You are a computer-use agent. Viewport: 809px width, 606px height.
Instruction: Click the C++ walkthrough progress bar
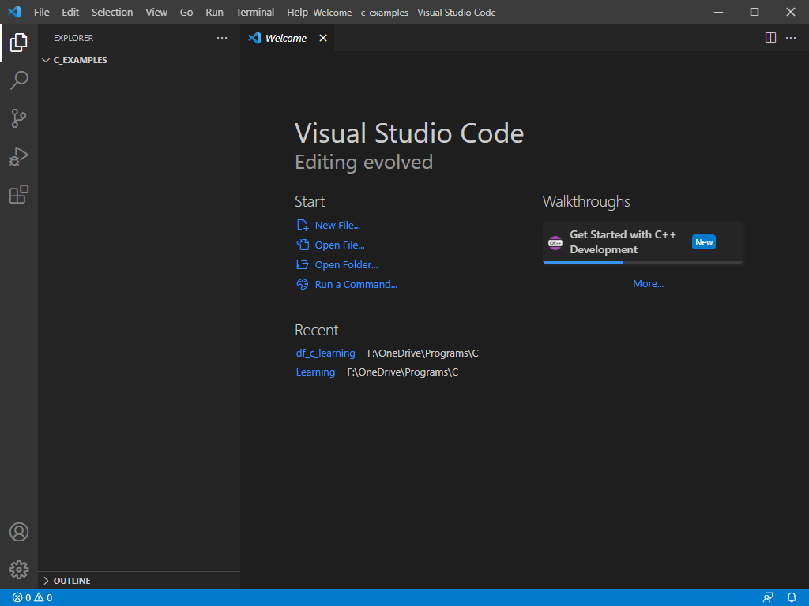click(642, 262)
